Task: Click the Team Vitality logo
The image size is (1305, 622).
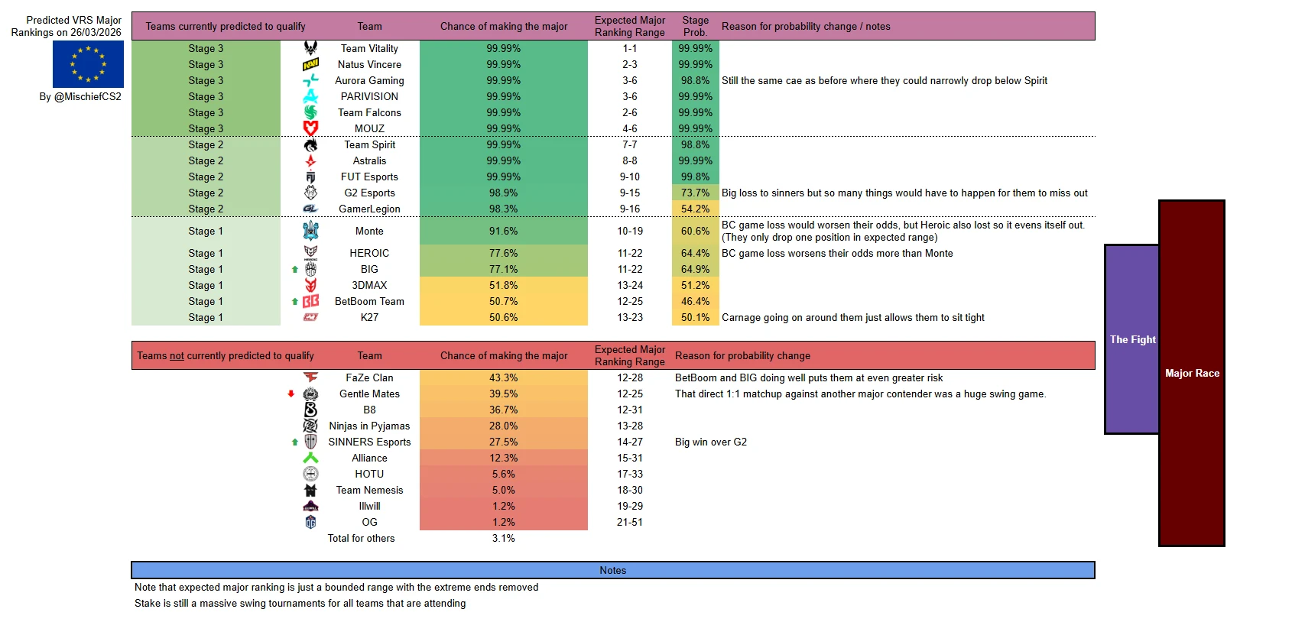Action: 310,48
